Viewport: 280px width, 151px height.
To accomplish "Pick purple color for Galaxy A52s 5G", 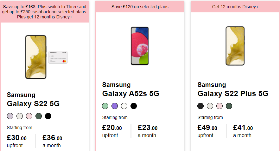I will (115, 106).
